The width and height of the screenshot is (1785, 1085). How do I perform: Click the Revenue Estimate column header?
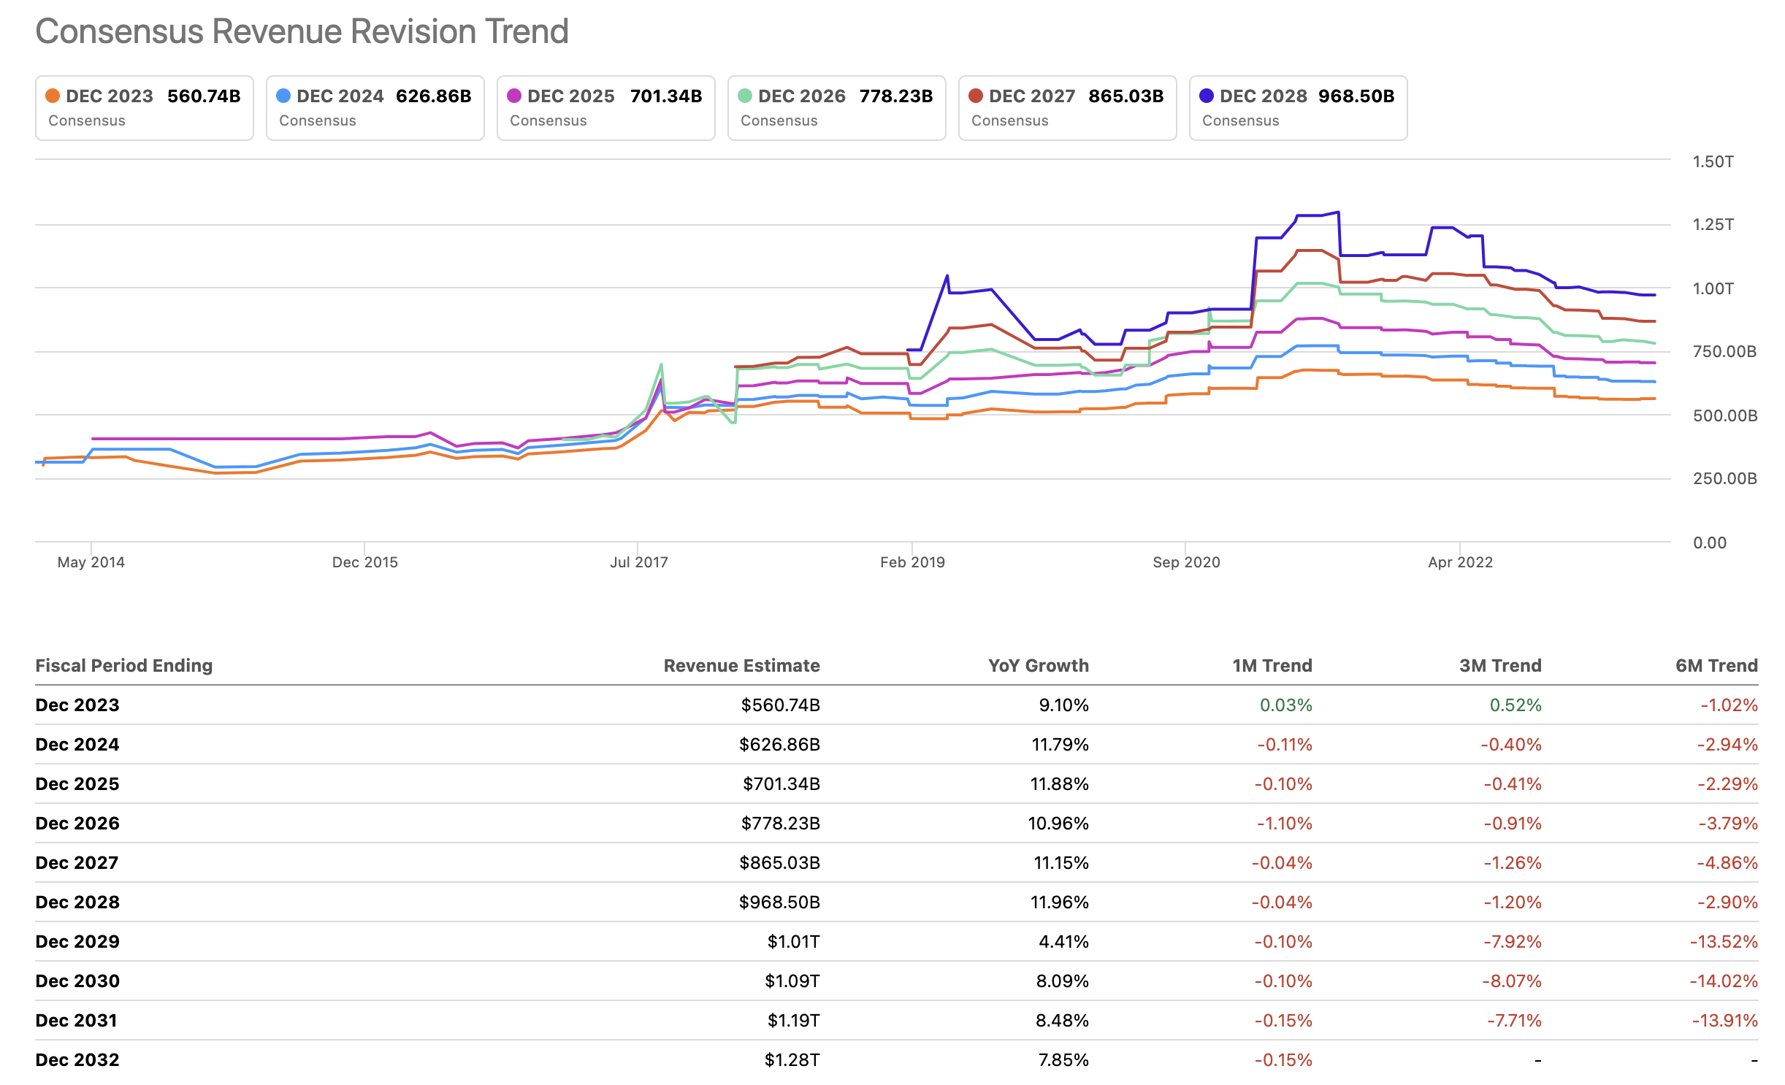point(741,665)
